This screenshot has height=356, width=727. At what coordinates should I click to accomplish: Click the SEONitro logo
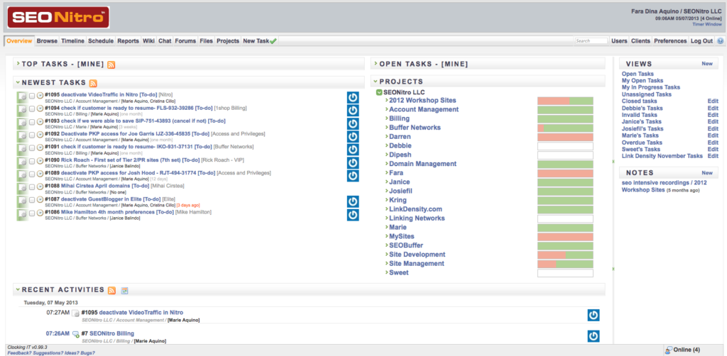tap(58, 18)
